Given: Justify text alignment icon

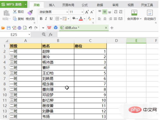Looking at the screenshot, I should tap(115, 19).
